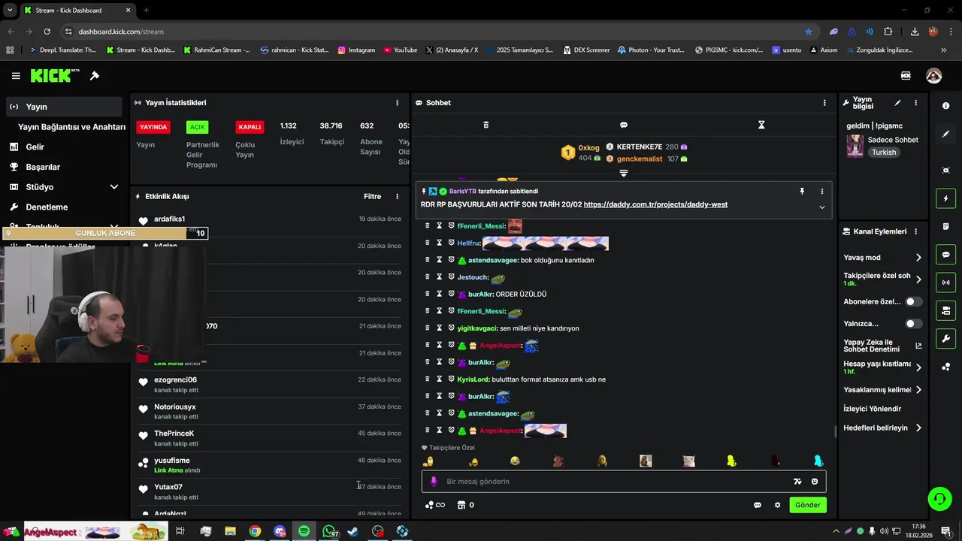The width and height of the screenshot is (962, 541).
Task: Open the YouTube bookmark
Action: (400, 50)
